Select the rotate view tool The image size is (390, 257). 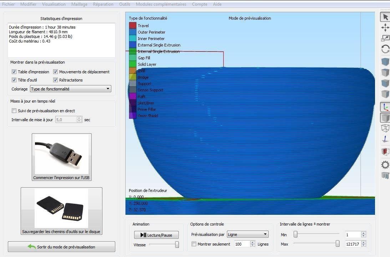[385, 49]
